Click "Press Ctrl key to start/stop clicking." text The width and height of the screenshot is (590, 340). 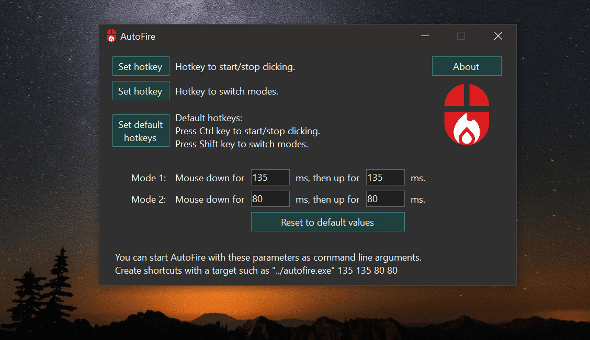pos(247,131)
